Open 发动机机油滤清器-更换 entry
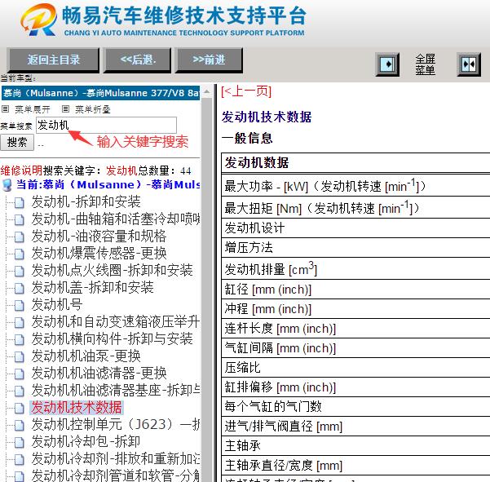 pyautogui.click(x=99, y=374)
